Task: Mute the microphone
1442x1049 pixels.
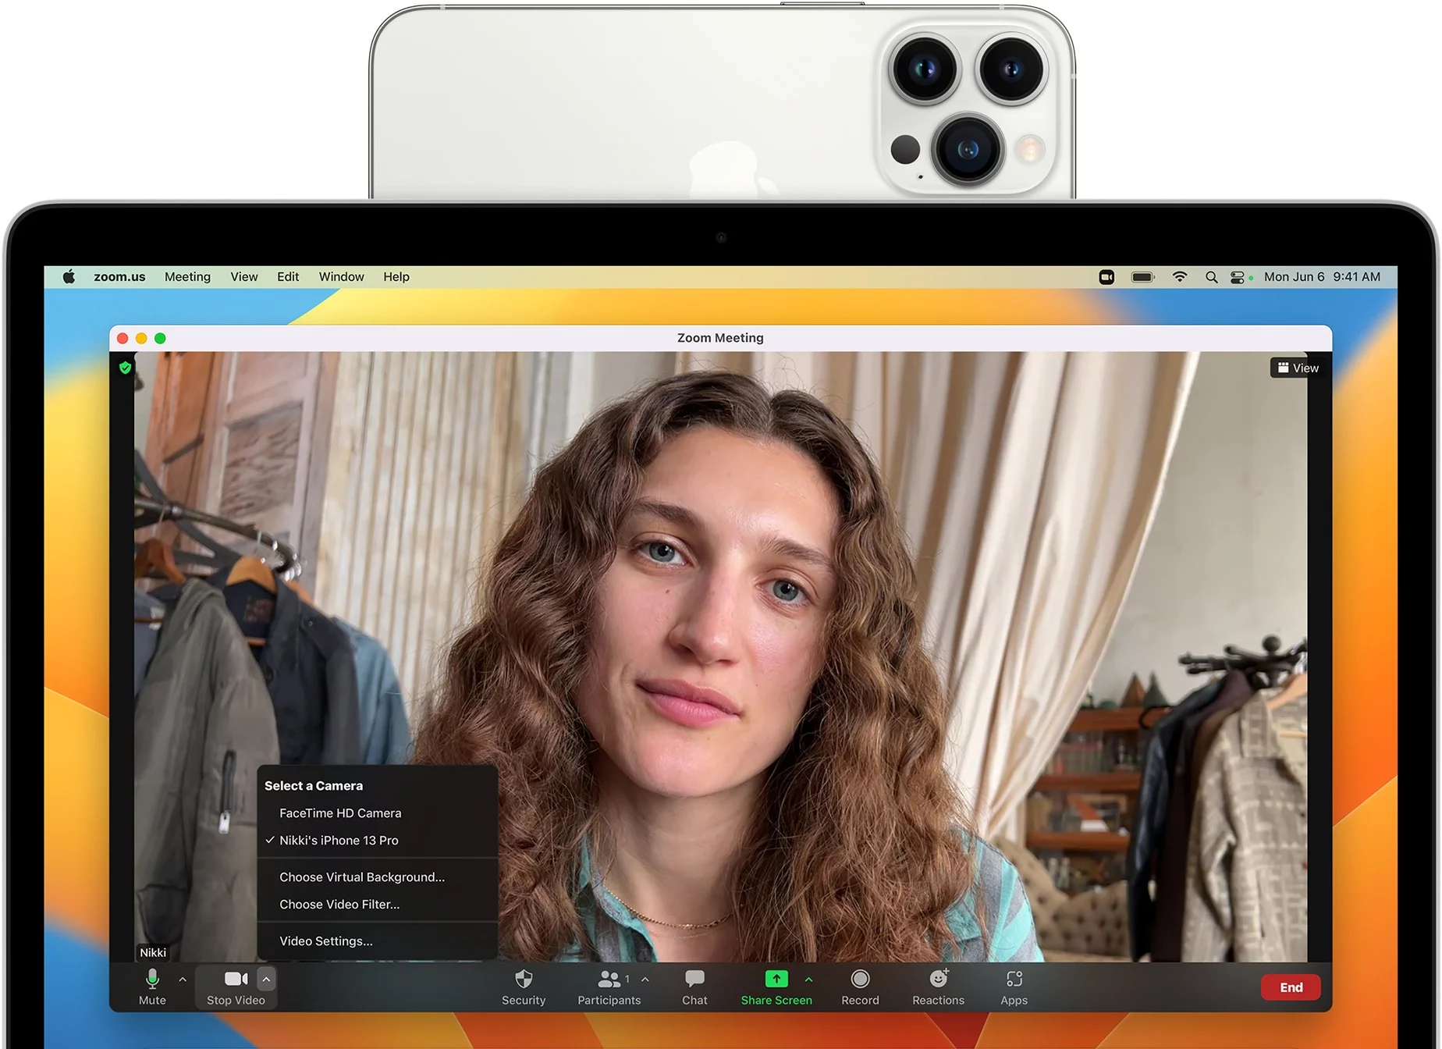Action: click(x=152, y=980)
